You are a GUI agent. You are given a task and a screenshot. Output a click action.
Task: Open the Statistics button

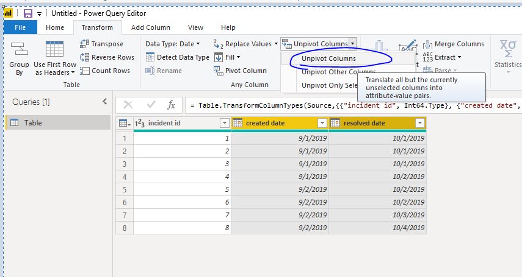(x=508, y=55)
